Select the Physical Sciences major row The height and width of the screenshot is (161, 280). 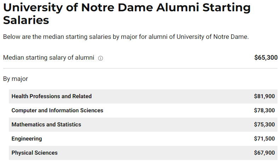tap(143, 153)
